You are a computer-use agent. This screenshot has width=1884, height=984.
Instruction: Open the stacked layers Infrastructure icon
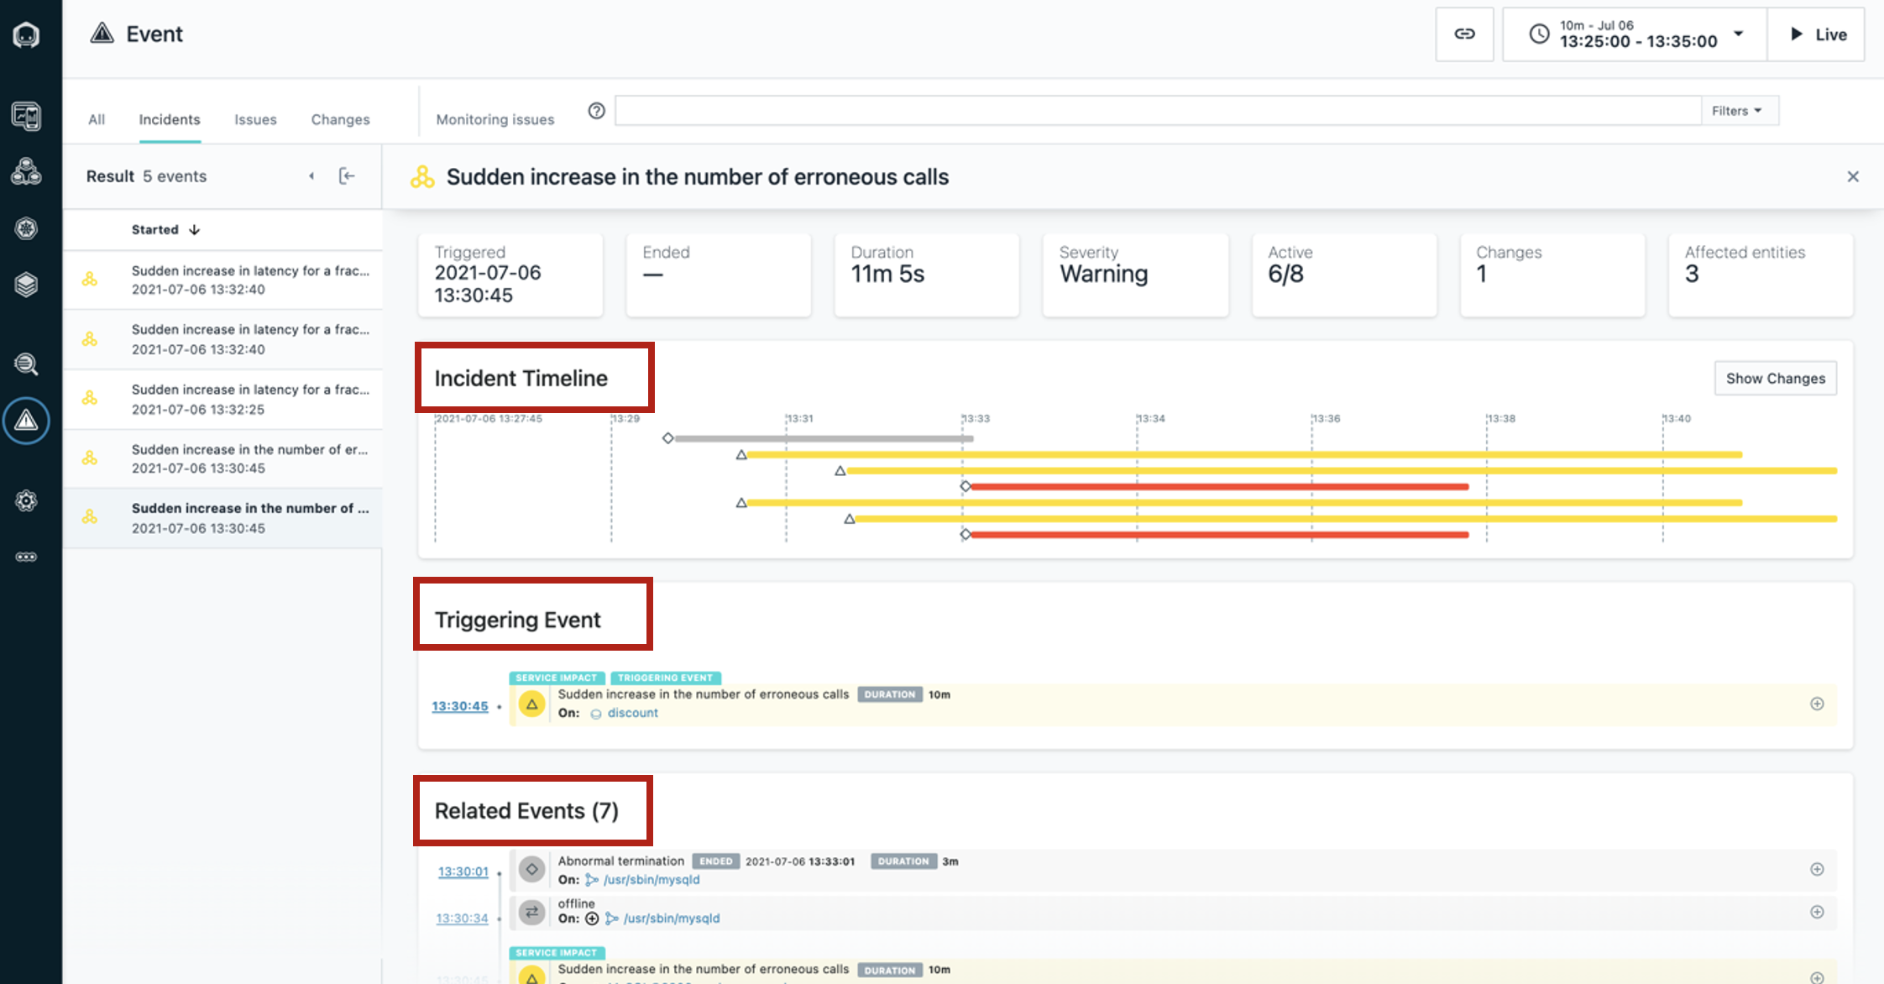(26, 285)
